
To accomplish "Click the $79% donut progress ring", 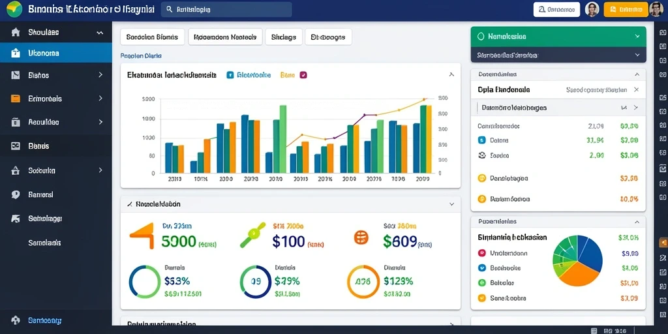I will 255,282.
